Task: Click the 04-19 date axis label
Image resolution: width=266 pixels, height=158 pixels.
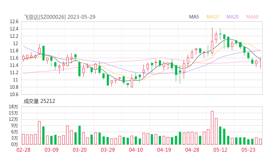Action: [x=164, y=150]
